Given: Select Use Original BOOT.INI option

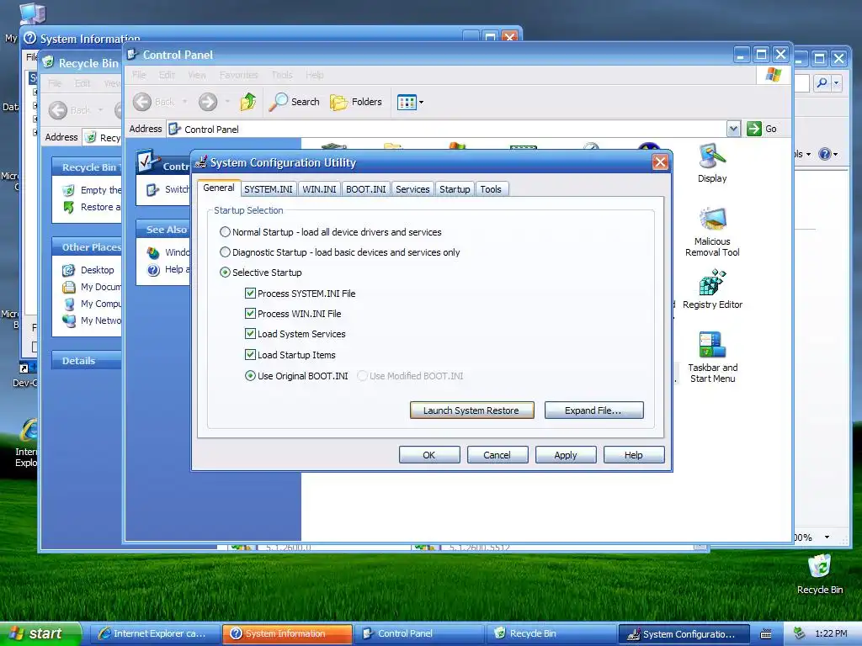Looking at the screenshot, I should pyautogui.click(x=250, y=376).
